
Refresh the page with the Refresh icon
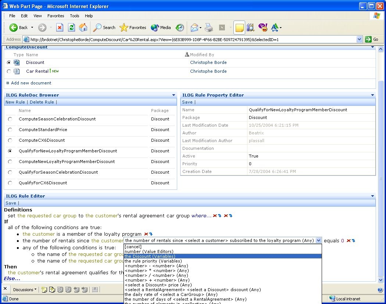(71, 28)
